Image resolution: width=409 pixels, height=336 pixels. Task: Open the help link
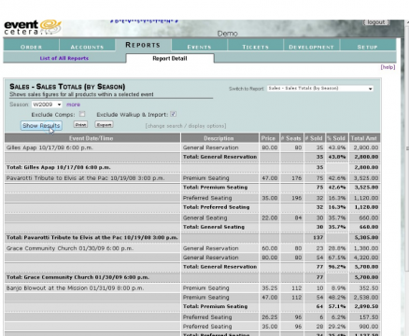click(x=388, y=67)
